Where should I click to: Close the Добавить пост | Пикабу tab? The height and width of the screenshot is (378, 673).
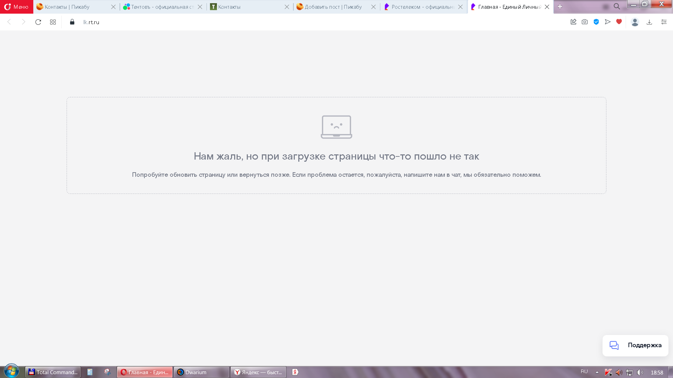tap(373, 7)
